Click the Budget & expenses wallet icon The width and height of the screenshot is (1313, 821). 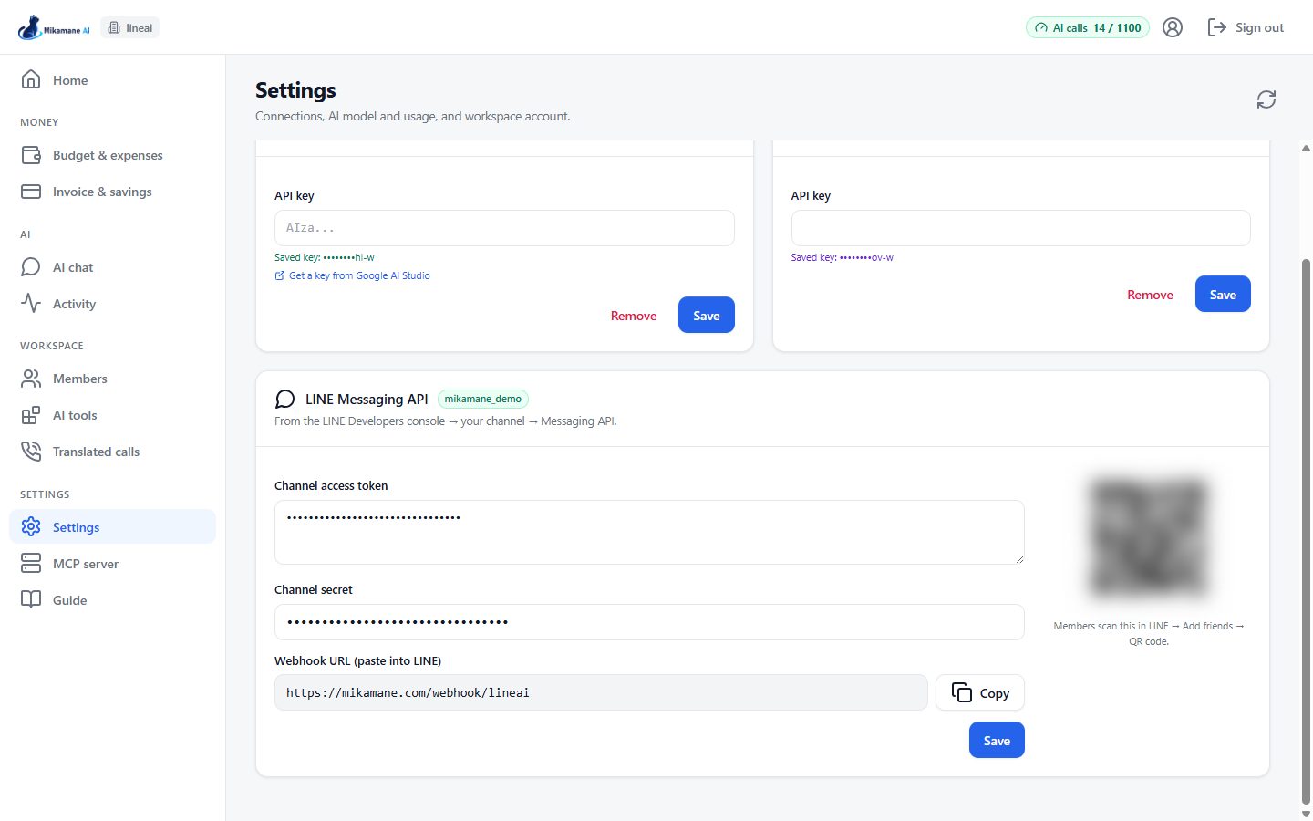(31, 155)
